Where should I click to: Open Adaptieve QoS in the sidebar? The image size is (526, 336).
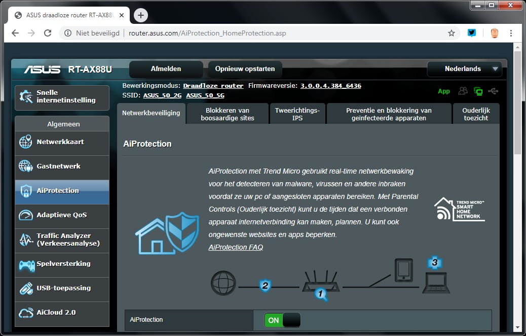(x=62, y=216)
